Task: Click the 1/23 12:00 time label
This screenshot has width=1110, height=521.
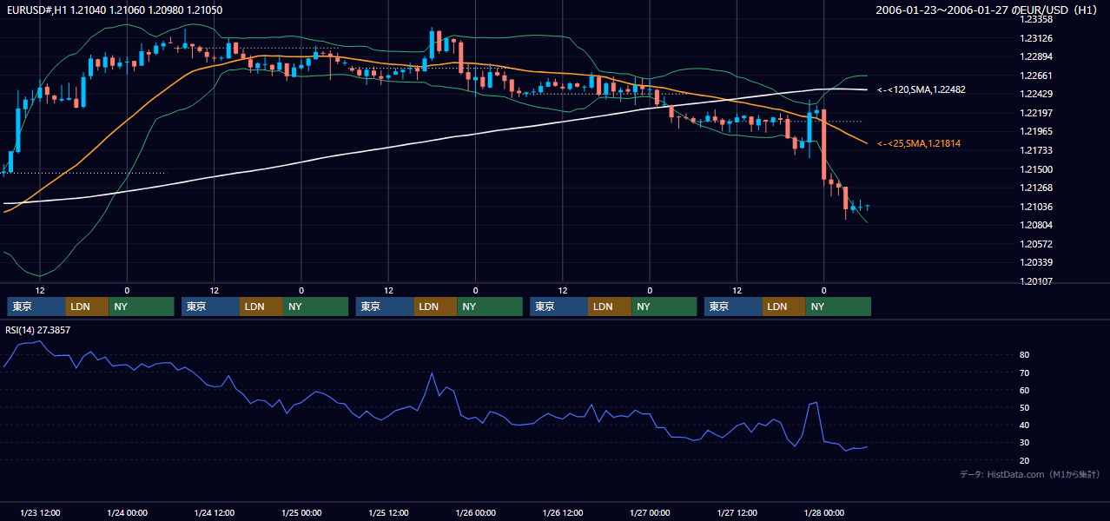Action: pos(40,513)
